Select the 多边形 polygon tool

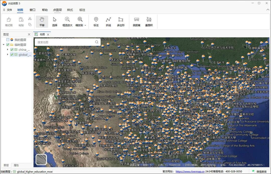[121, 22]
